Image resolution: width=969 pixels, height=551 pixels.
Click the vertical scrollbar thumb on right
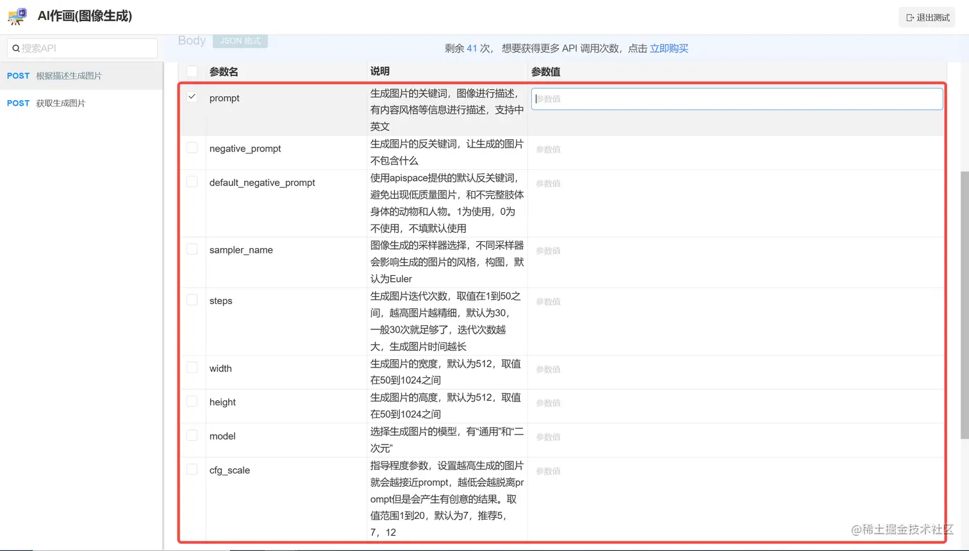coord(965,305)
